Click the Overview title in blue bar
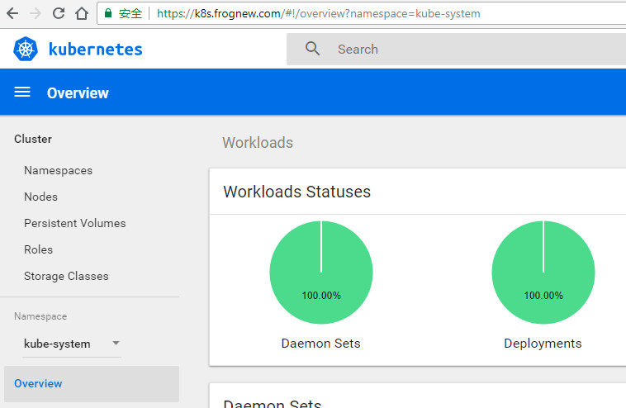The width and height of the screenshot is (626, 408). [x=78, y=93]
